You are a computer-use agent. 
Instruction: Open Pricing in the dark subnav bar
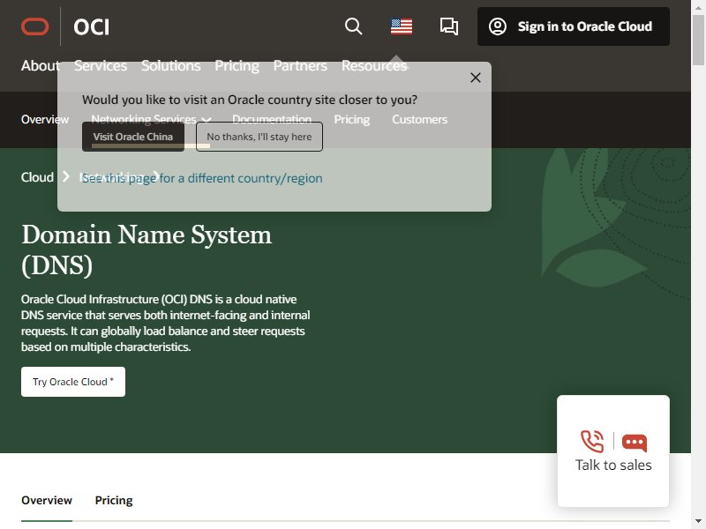click(351, 119)
